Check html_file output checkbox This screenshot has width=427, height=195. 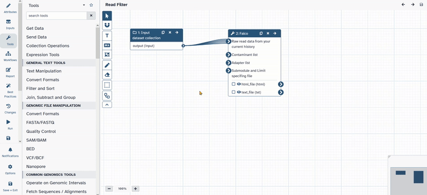click(x=233, y=84)
